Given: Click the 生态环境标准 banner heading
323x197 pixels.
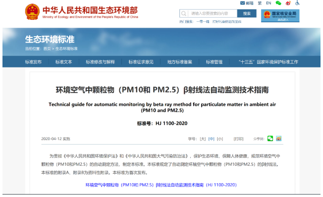Looking at the screenshot, I should pyautogui.click(x=50, y=39).
